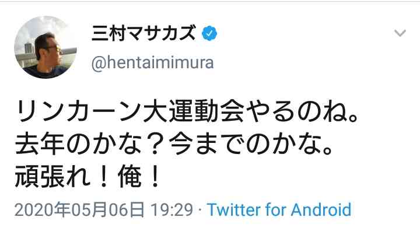Click the 今までのかな。 phrase in the second line

coord(250,145)
